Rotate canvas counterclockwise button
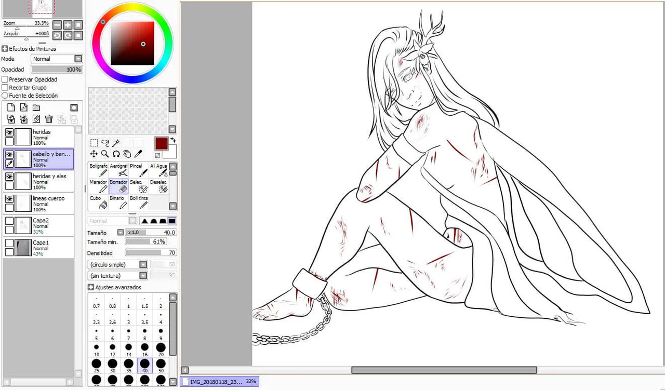Viewport: 665px width, 390px height. [57, 35]
